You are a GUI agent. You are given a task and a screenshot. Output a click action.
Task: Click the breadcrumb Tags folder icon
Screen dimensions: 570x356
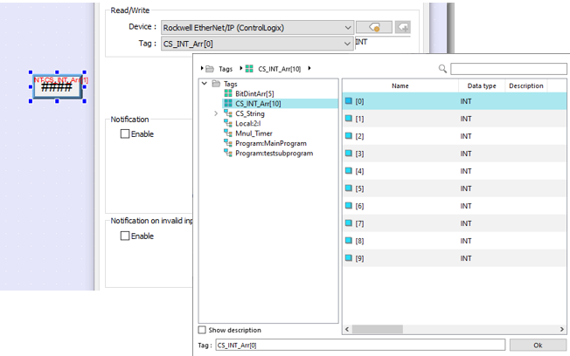[x=210, y=69]
